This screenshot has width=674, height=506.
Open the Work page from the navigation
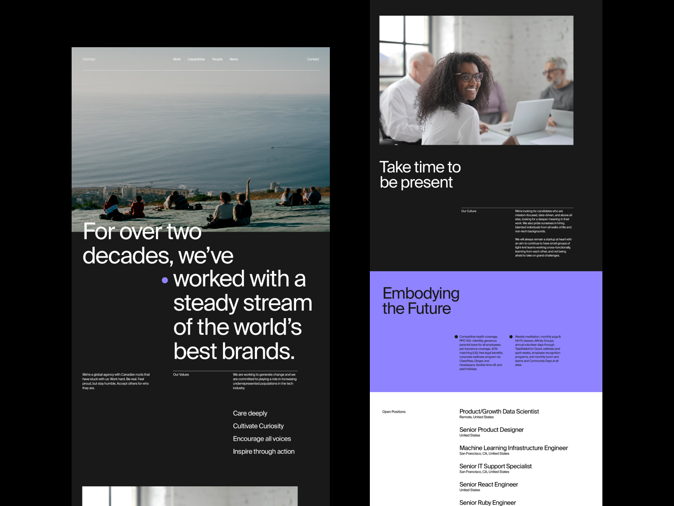[x=177, y=59]
